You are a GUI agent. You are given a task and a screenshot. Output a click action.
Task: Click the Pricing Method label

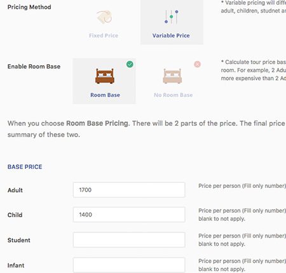coord(29,7)
